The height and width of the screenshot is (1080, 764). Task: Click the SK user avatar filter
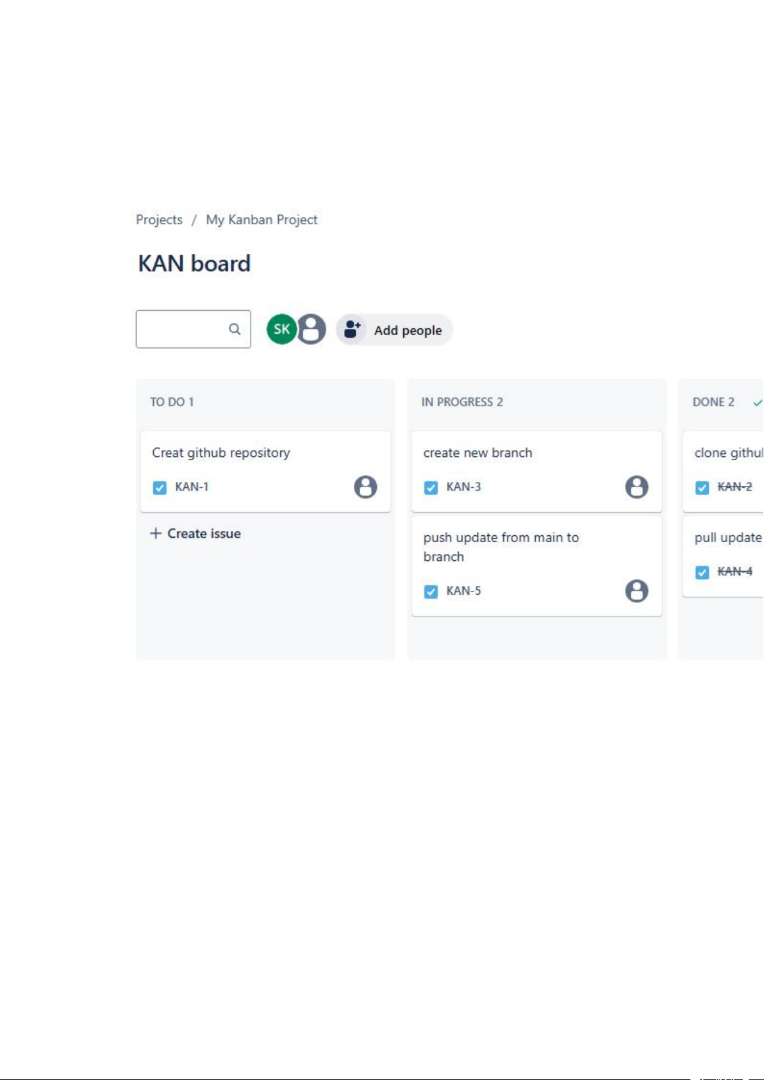281,329
